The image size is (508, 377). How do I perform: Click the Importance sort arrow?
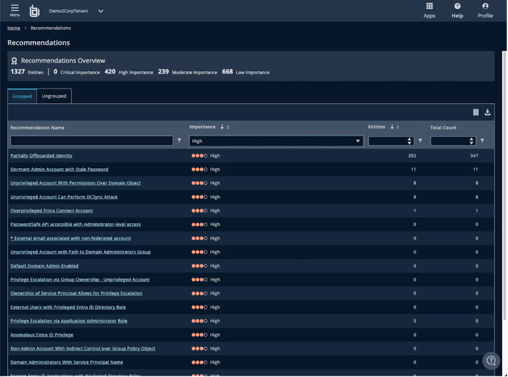(x=222, y=127)
